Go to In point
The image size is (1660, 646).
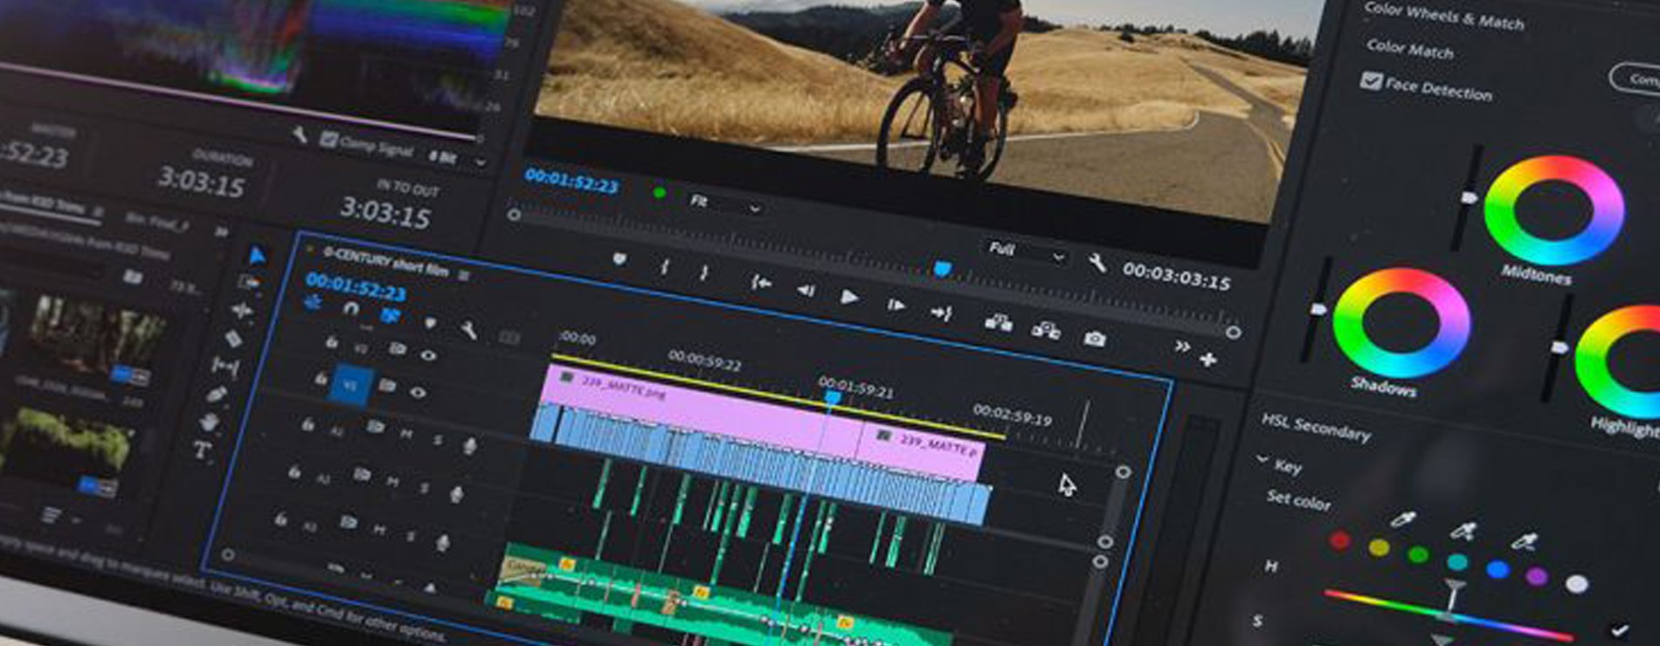point(761,282)
